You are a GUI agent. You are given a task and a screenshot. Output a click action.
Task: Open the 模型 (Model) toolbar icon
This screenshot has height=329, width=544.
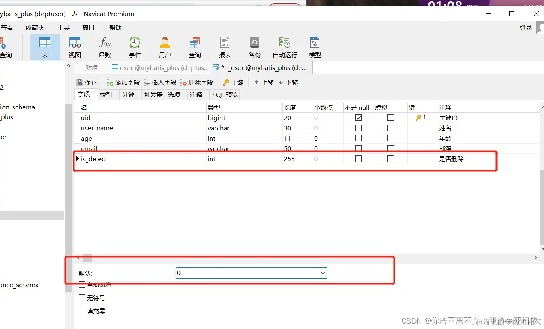(315, 47)
